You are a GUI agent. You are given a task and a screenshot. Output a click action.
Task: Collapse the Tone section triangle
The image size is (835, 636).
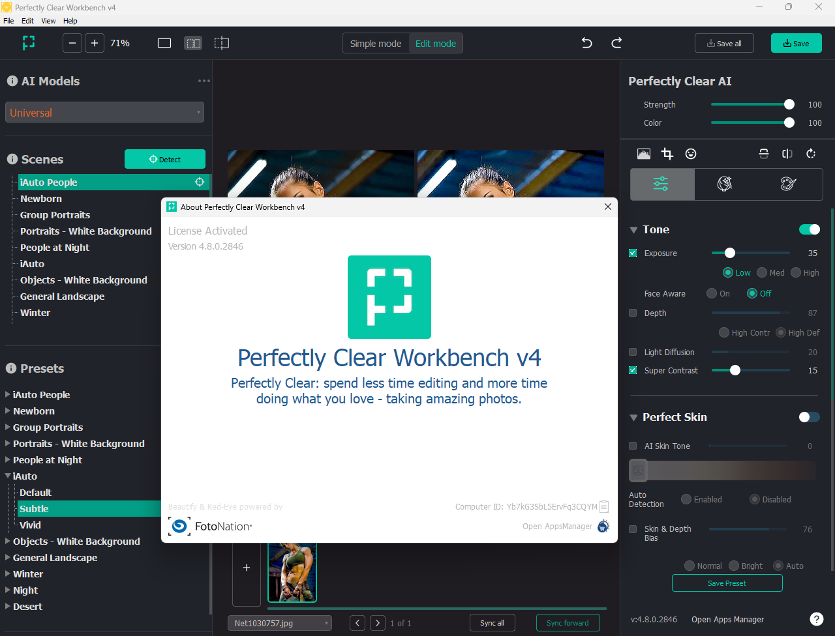point(633,230)
